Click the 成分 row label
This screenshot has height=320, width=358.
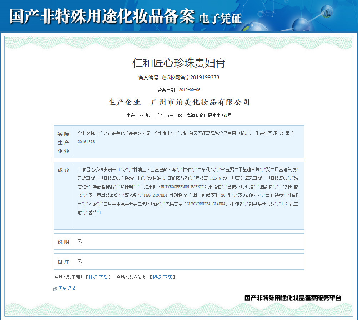[63, 170]
